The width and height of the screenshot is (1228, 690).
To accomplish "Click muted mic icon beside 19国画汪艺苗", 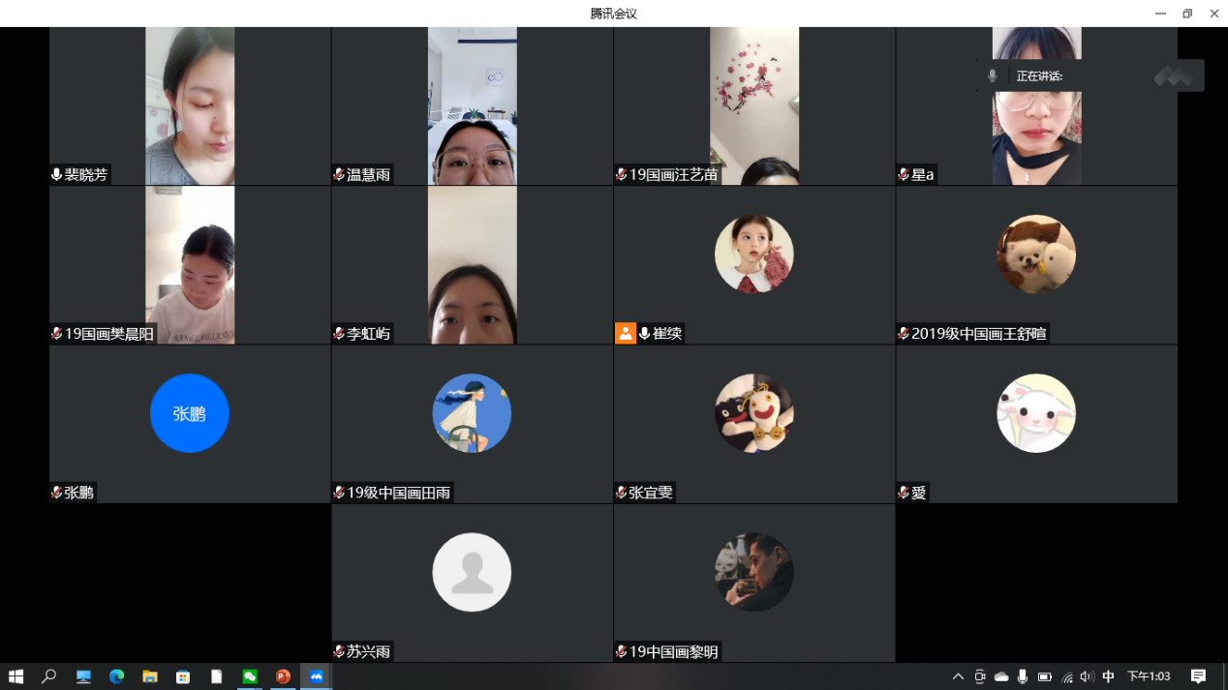I will [x=621, y=174].
